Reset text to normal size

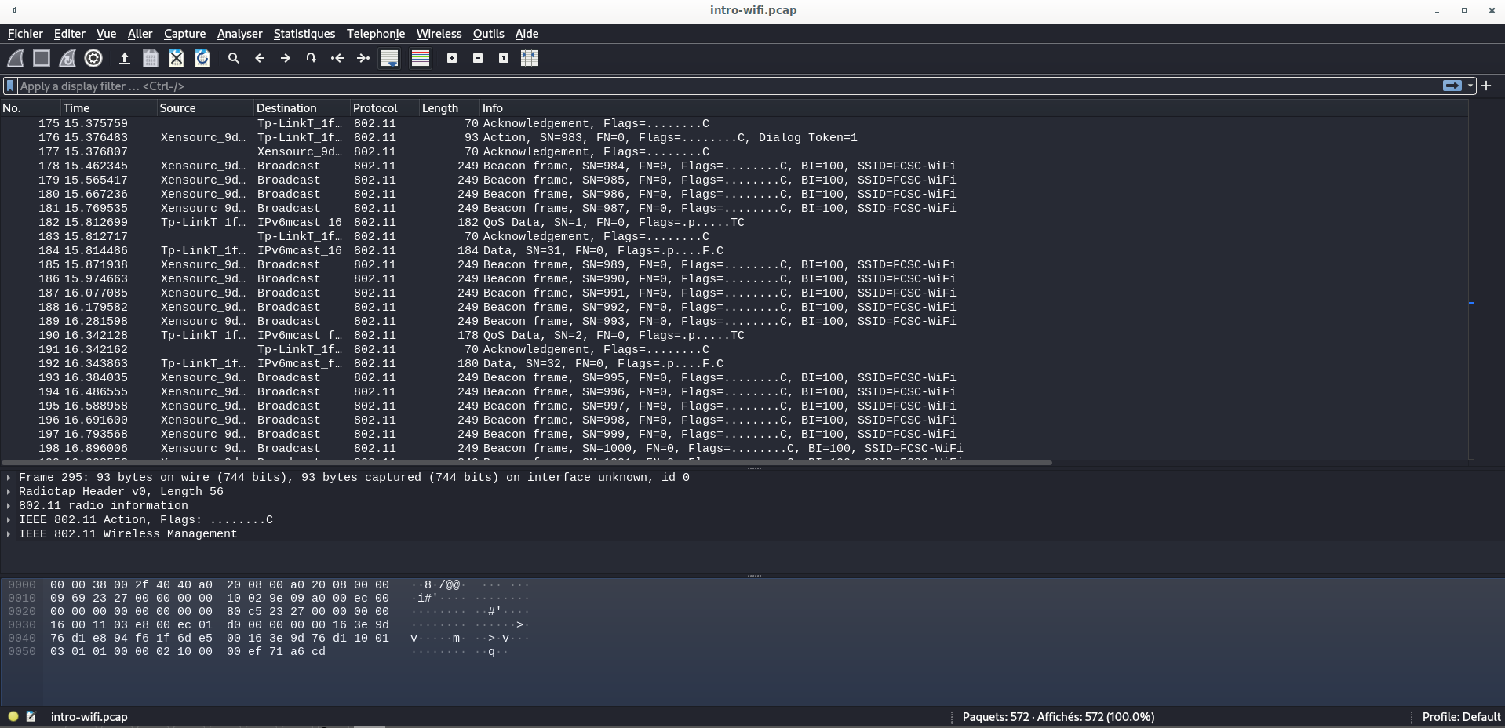504,58
